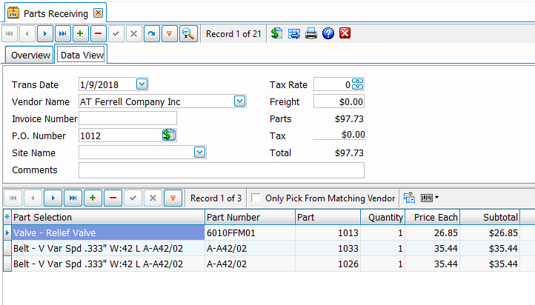
Task: Post edits with top checkmark button
Action: tap(116, 34)
